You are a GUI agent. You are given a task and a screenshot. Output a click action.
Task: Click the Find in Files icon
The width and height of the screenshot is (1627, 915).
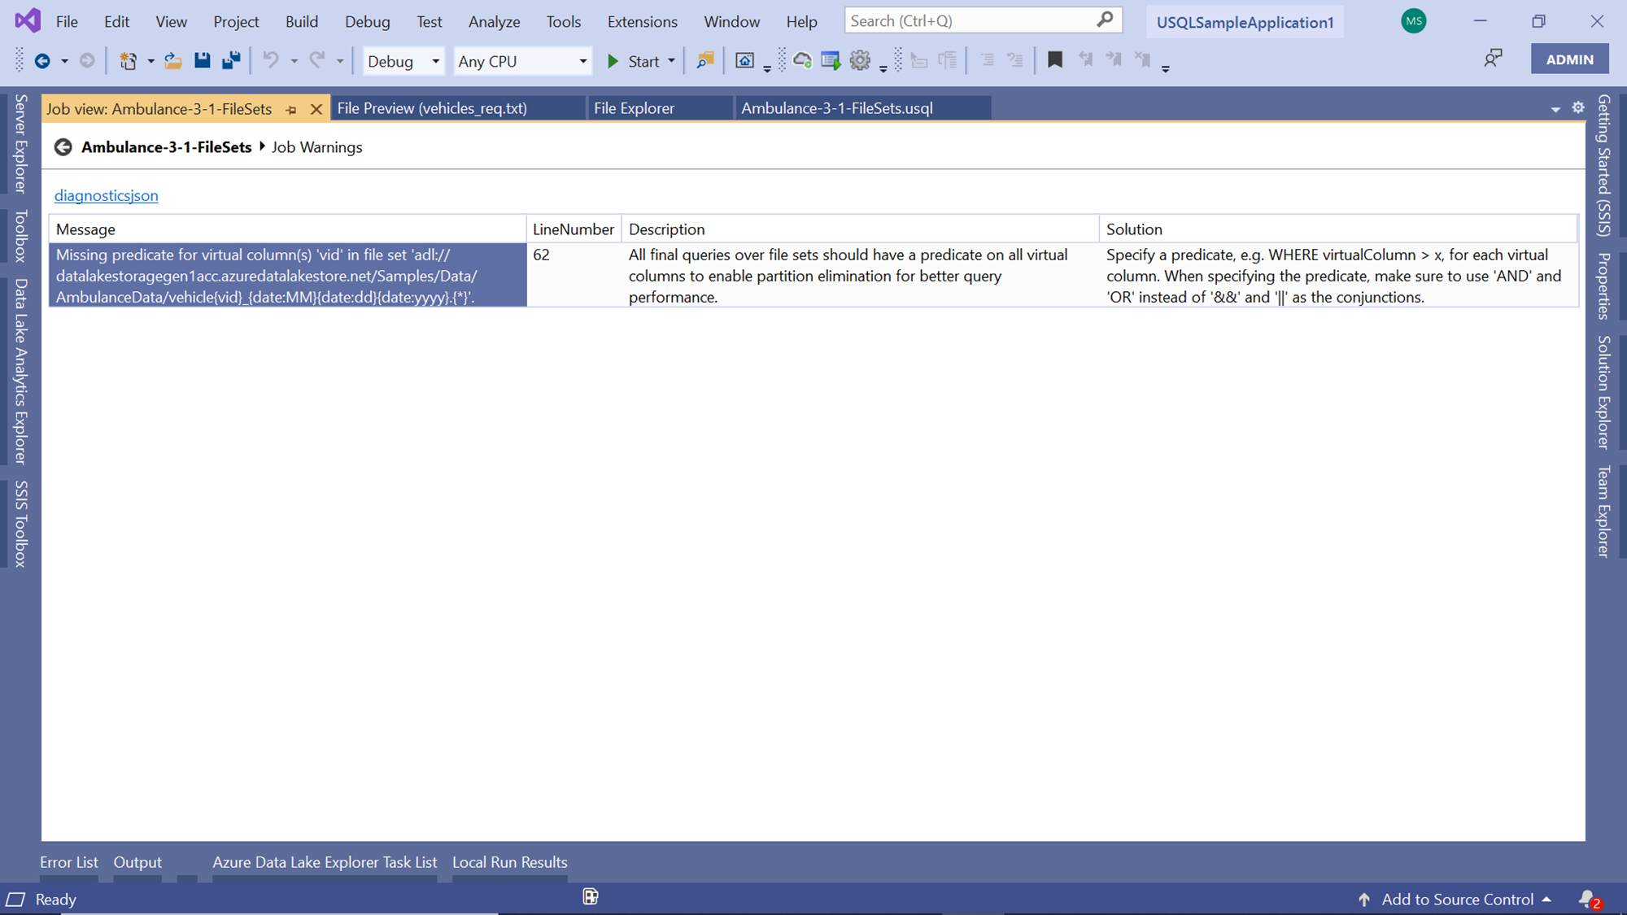pyautogui.click(x=704, y=61)
